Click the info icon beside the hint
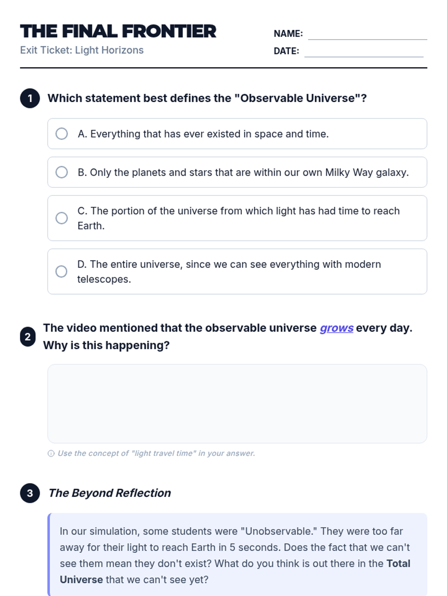 51,453
